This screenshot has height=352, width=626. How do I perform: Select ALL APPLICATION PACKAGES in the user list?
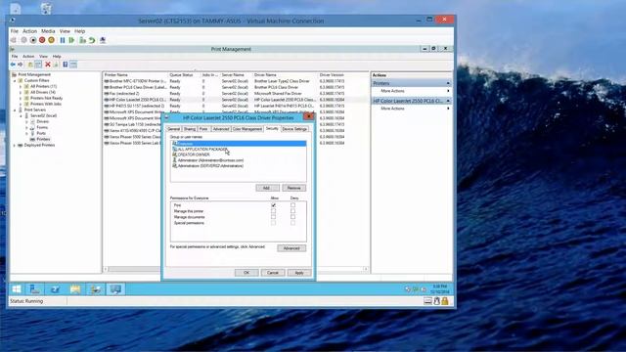click(x=202, y=150)
